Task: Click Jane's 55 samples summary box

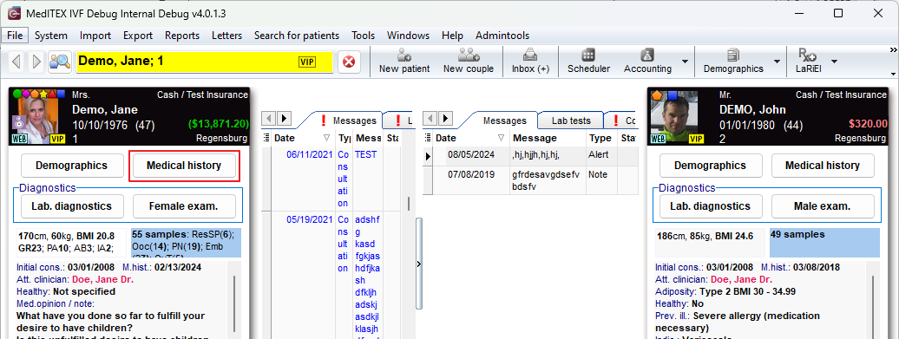Action: [187, 242]
